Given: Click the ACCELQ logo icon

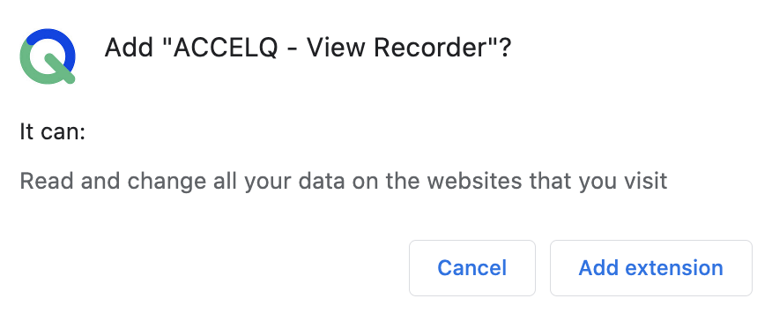Looking at the screenshot, I should coord(48,56).
